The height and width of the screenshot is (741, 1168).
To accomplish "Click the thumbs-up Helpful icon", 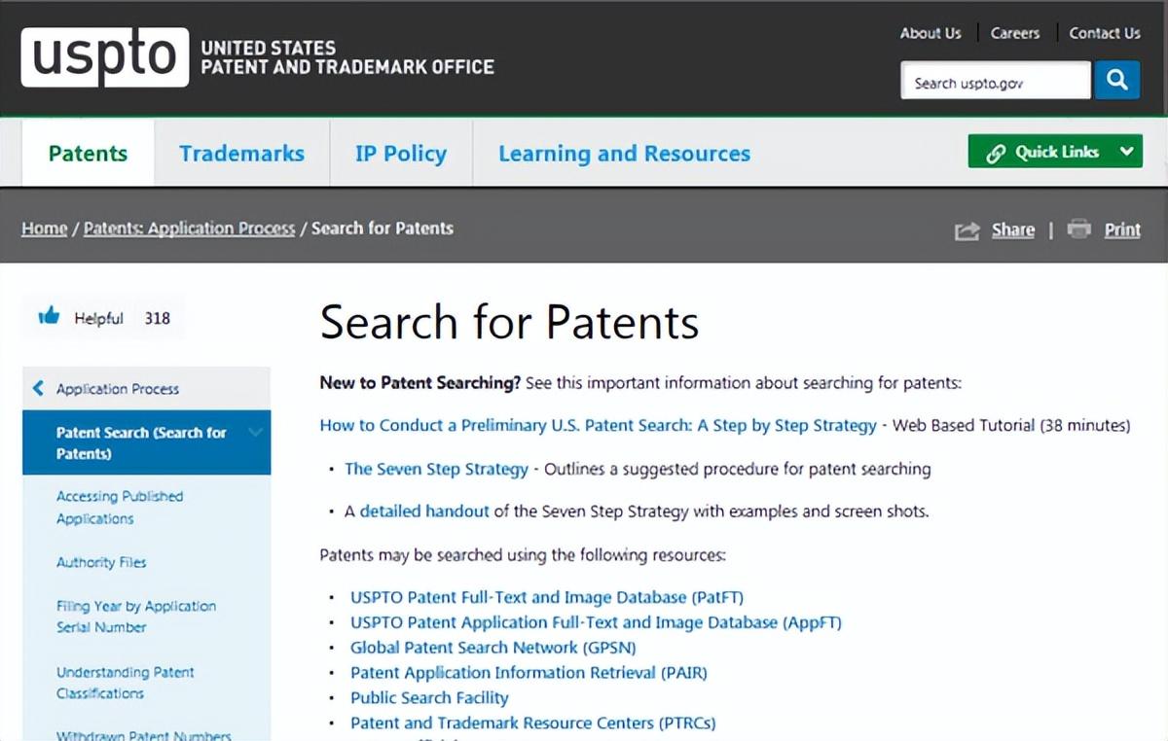I will (x=49, y=316).
